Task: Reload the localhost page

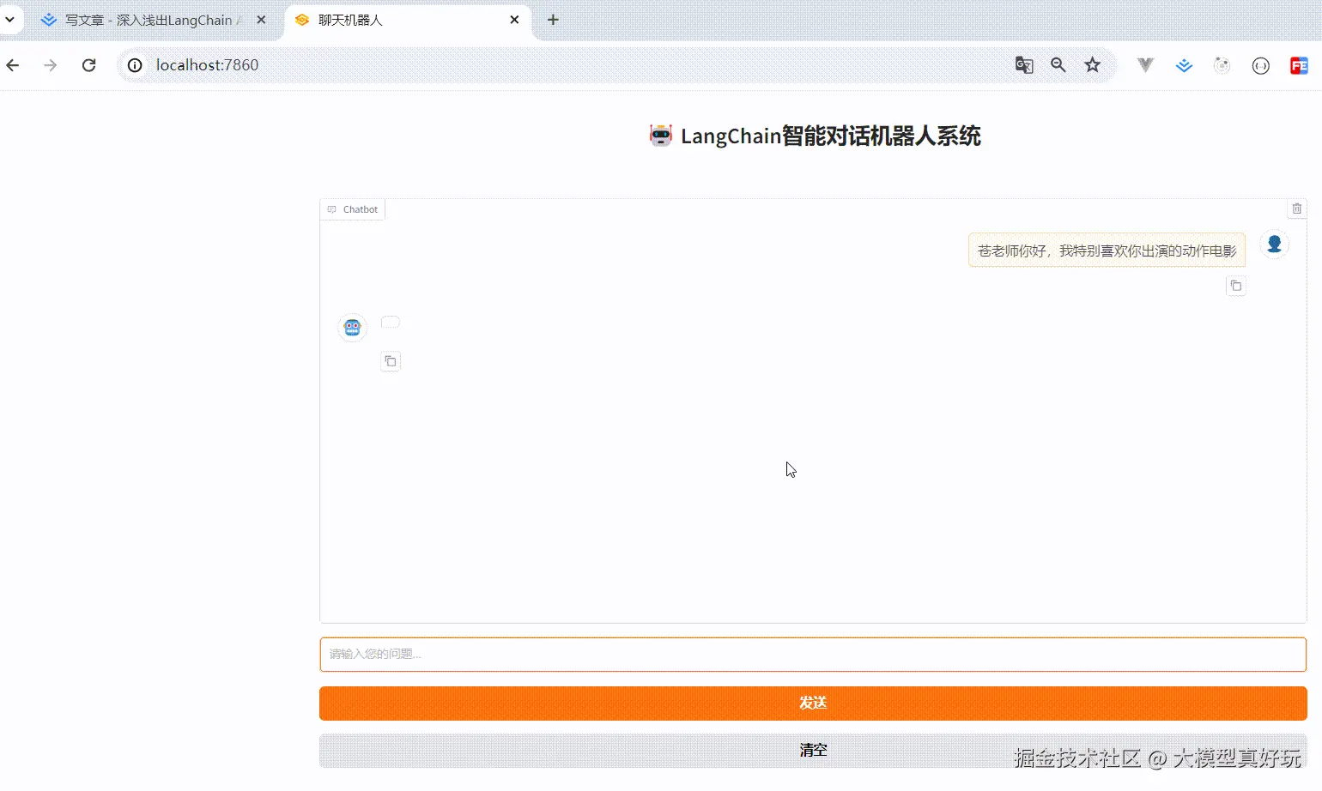Action: click(x=88, y=65)
